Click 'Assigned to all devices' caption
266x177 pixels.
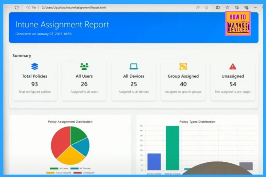pos(134,92)
